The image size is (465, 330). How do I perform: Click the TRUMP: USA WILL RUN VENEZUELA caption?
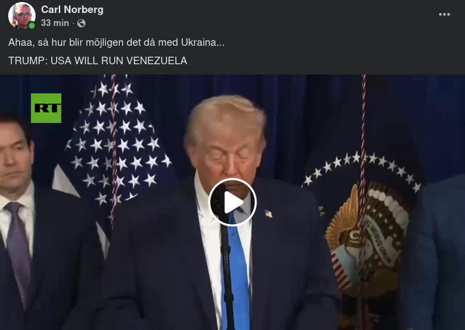pos(98,61)
